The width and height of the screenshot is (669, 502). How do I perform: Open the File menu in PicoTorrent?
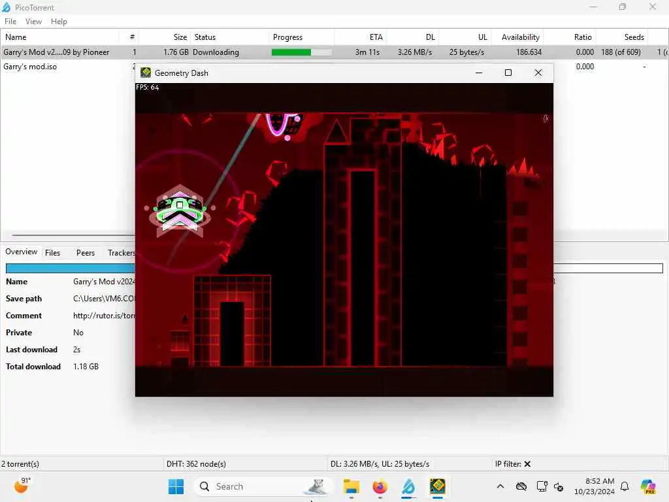pyautogui.click(x=10, y=22)
